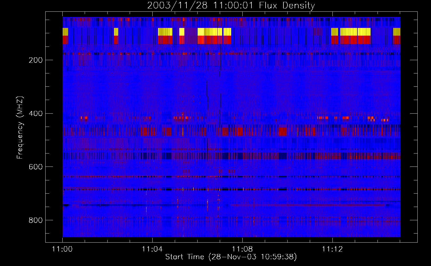This screenshot has width=431, height=266.
Task: Click the 11:00 time tick label
Action: point(62,249)
